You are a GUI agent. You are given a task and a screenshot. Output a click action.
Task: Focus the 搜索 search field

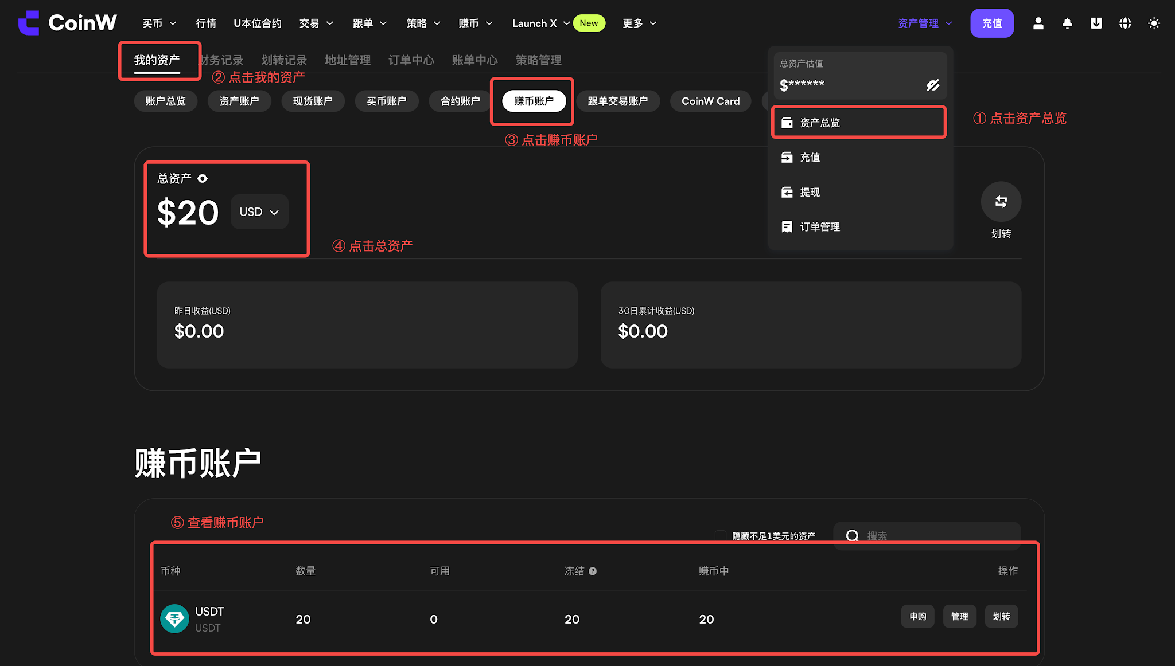point(927,535)
